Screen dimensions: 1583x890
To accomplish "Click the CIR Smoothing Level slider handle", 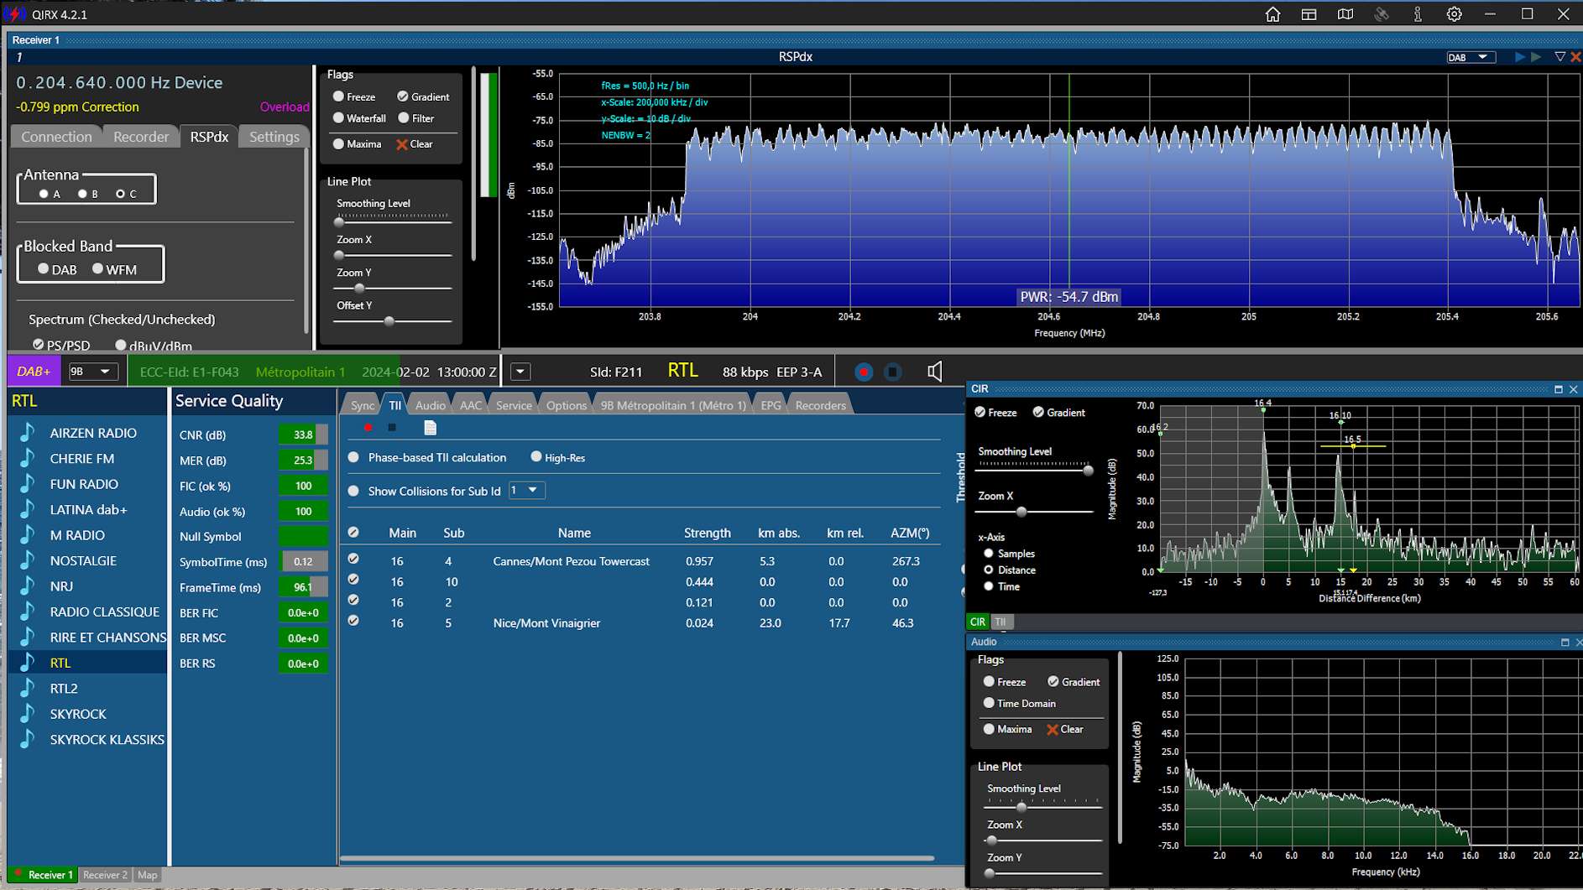I will coord(1088,470).
